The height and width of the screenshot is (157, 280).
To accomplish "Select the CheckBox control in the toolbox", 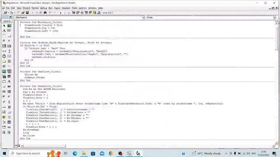I will [x=4, y=41].
